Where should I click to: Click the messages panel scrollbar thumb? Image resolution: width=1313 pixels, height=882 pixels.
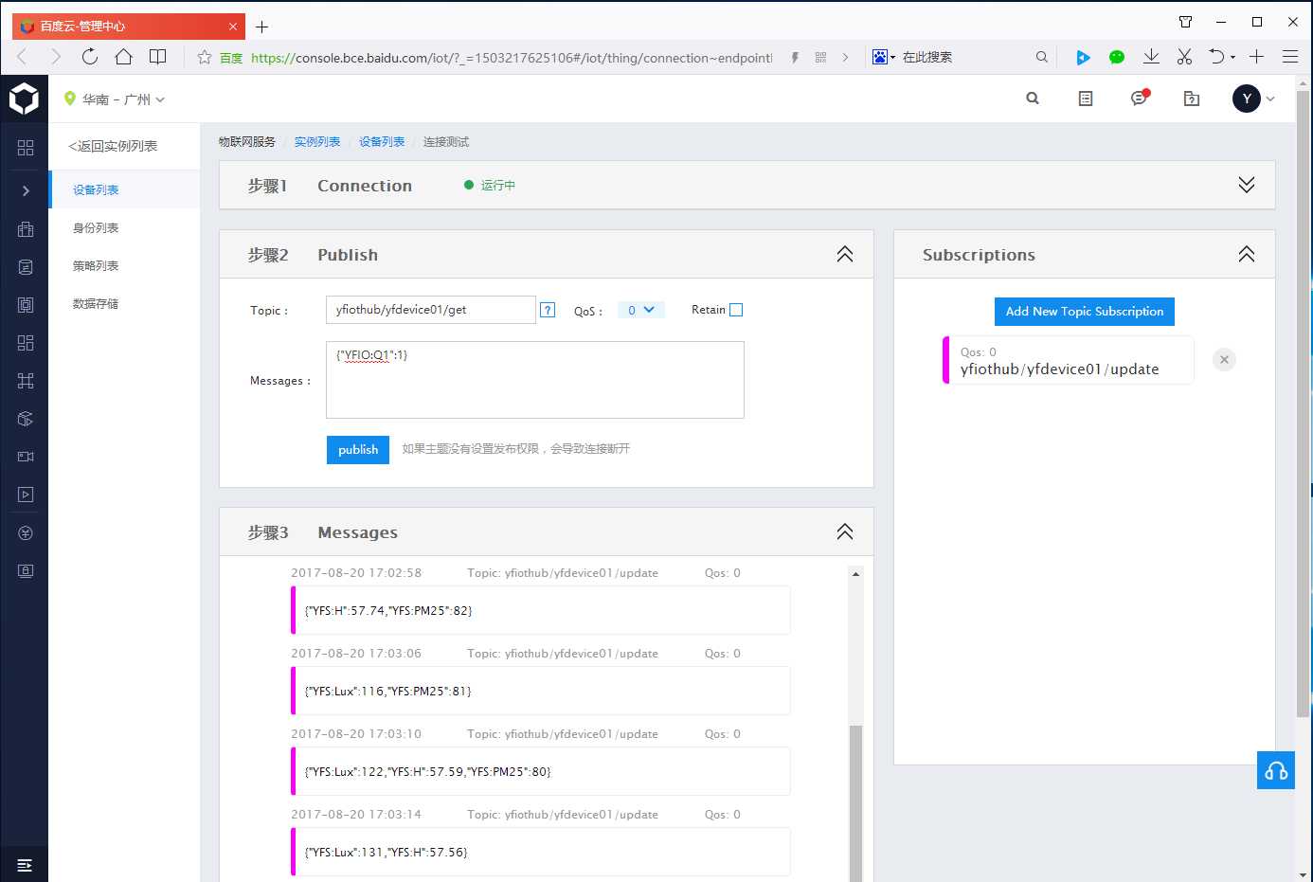click(855, 803)
